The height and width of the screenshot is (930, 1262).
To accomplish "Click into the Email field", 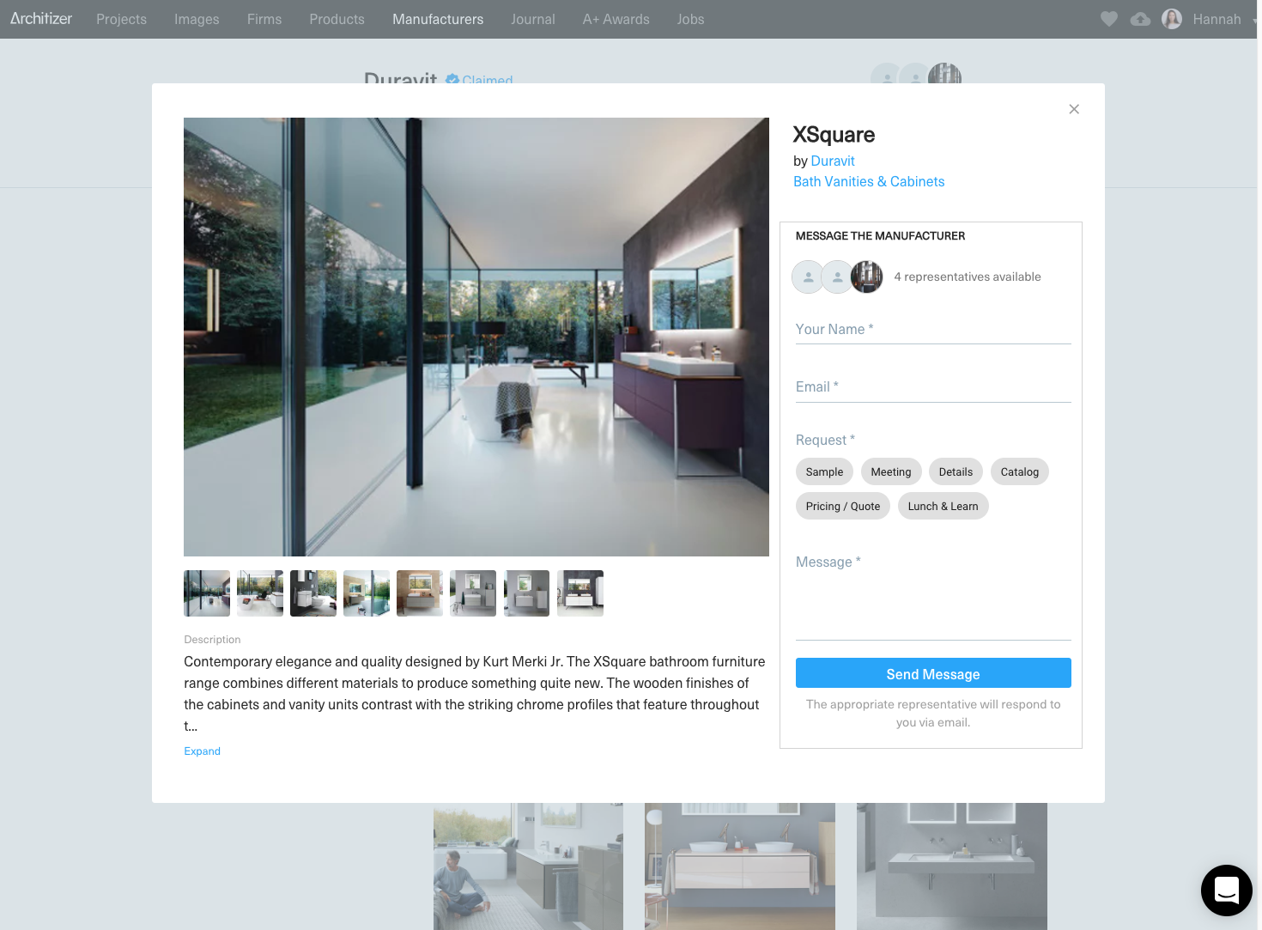I will coord(933,387).
